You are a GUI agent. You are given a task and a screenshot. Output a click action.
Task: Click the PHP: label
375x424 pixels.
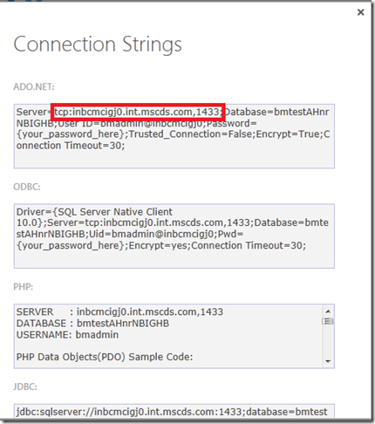click(x=24, y=287)
